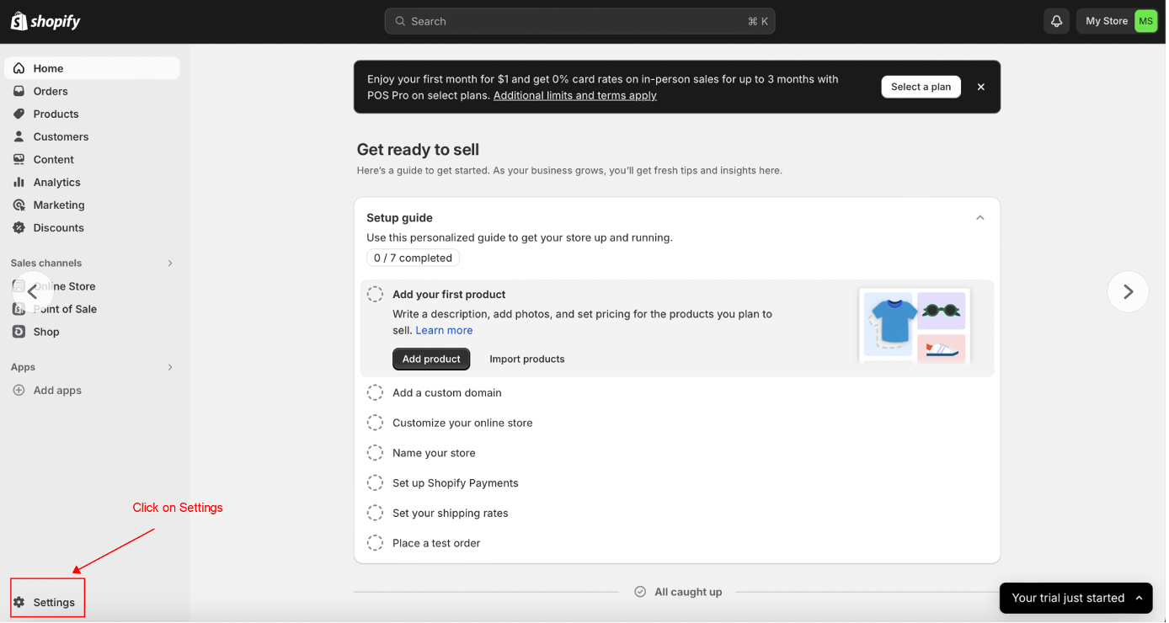Click the Shopify logo
The height and width of the screenshot is (623, 1169).
[45, 22]
